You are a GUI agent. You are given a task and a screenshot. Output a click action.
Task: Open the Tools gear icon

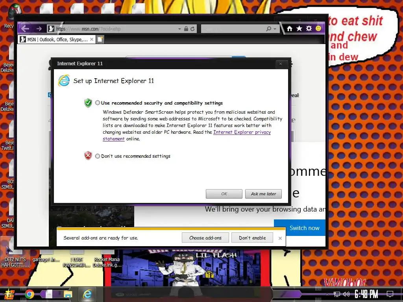[x=309, y=28]
